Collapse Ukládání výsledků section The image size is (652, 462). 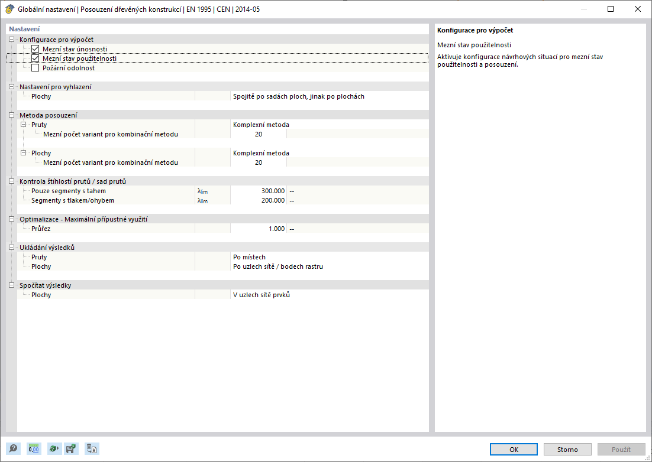tap(12, 248)
